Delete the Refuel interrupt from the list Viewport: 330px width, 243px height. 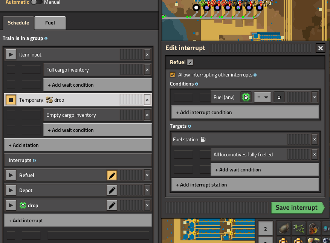pos(147,175)
